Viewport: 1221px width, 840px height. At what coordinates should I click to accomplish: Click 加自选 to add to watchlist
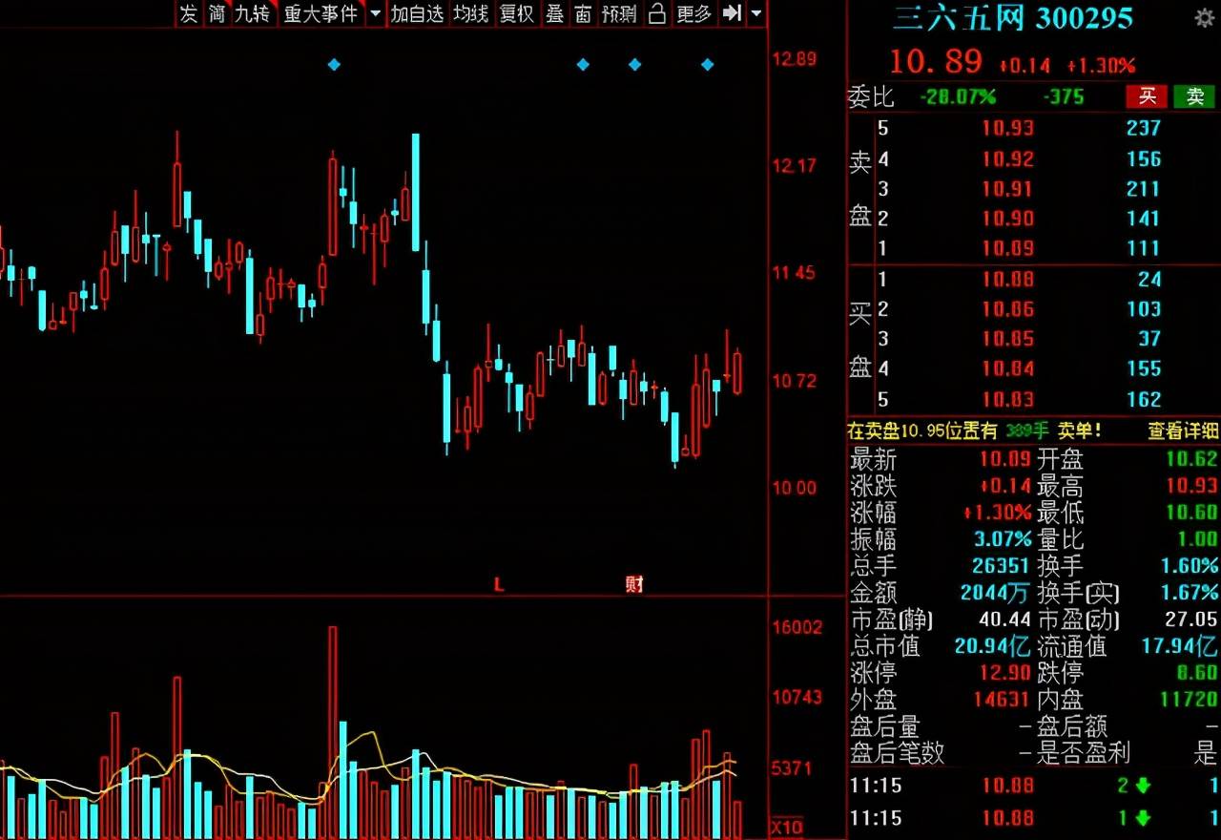click(417, 13)
